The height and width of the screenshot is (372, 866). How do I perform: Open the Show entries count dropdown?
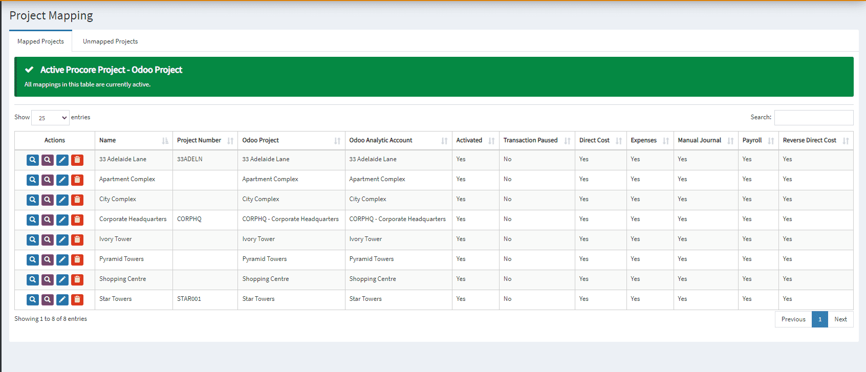(x=50, y=118)
